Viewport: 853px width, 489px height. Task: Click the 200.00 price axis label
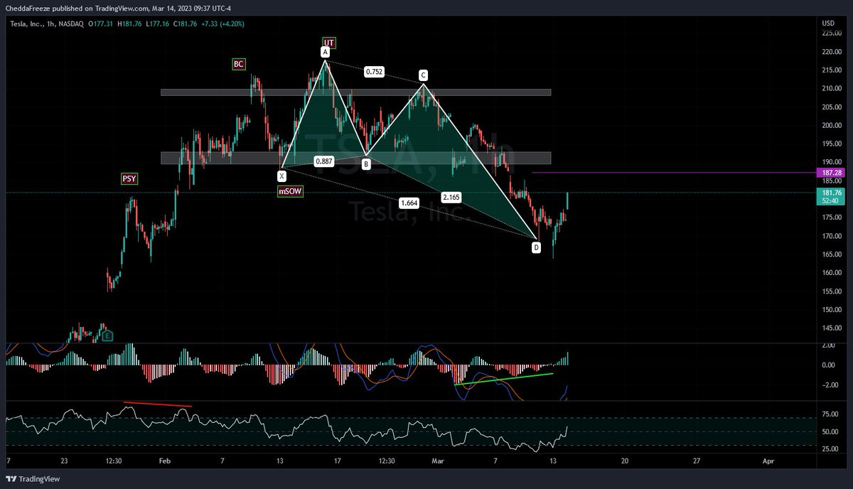(831, 126)
